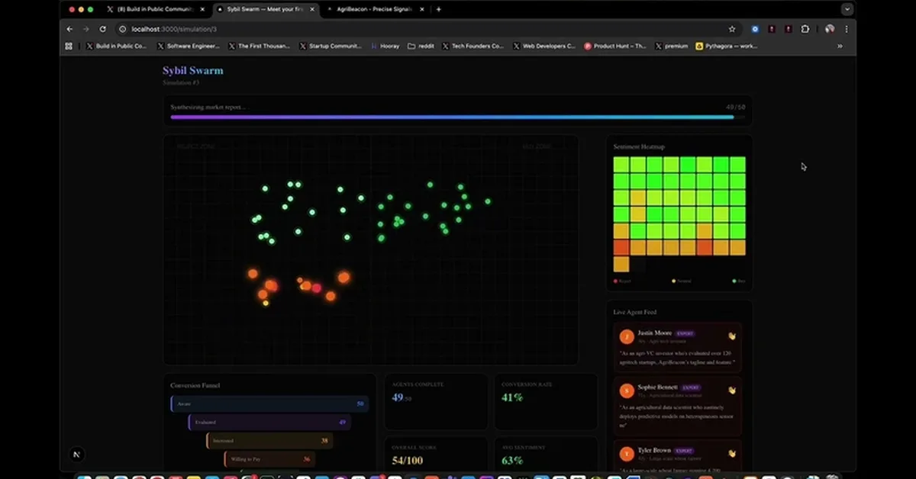This screenshot has width=916, height=479.
Task: Click the Sybil Swarm title link
Action: pos(192,71)
